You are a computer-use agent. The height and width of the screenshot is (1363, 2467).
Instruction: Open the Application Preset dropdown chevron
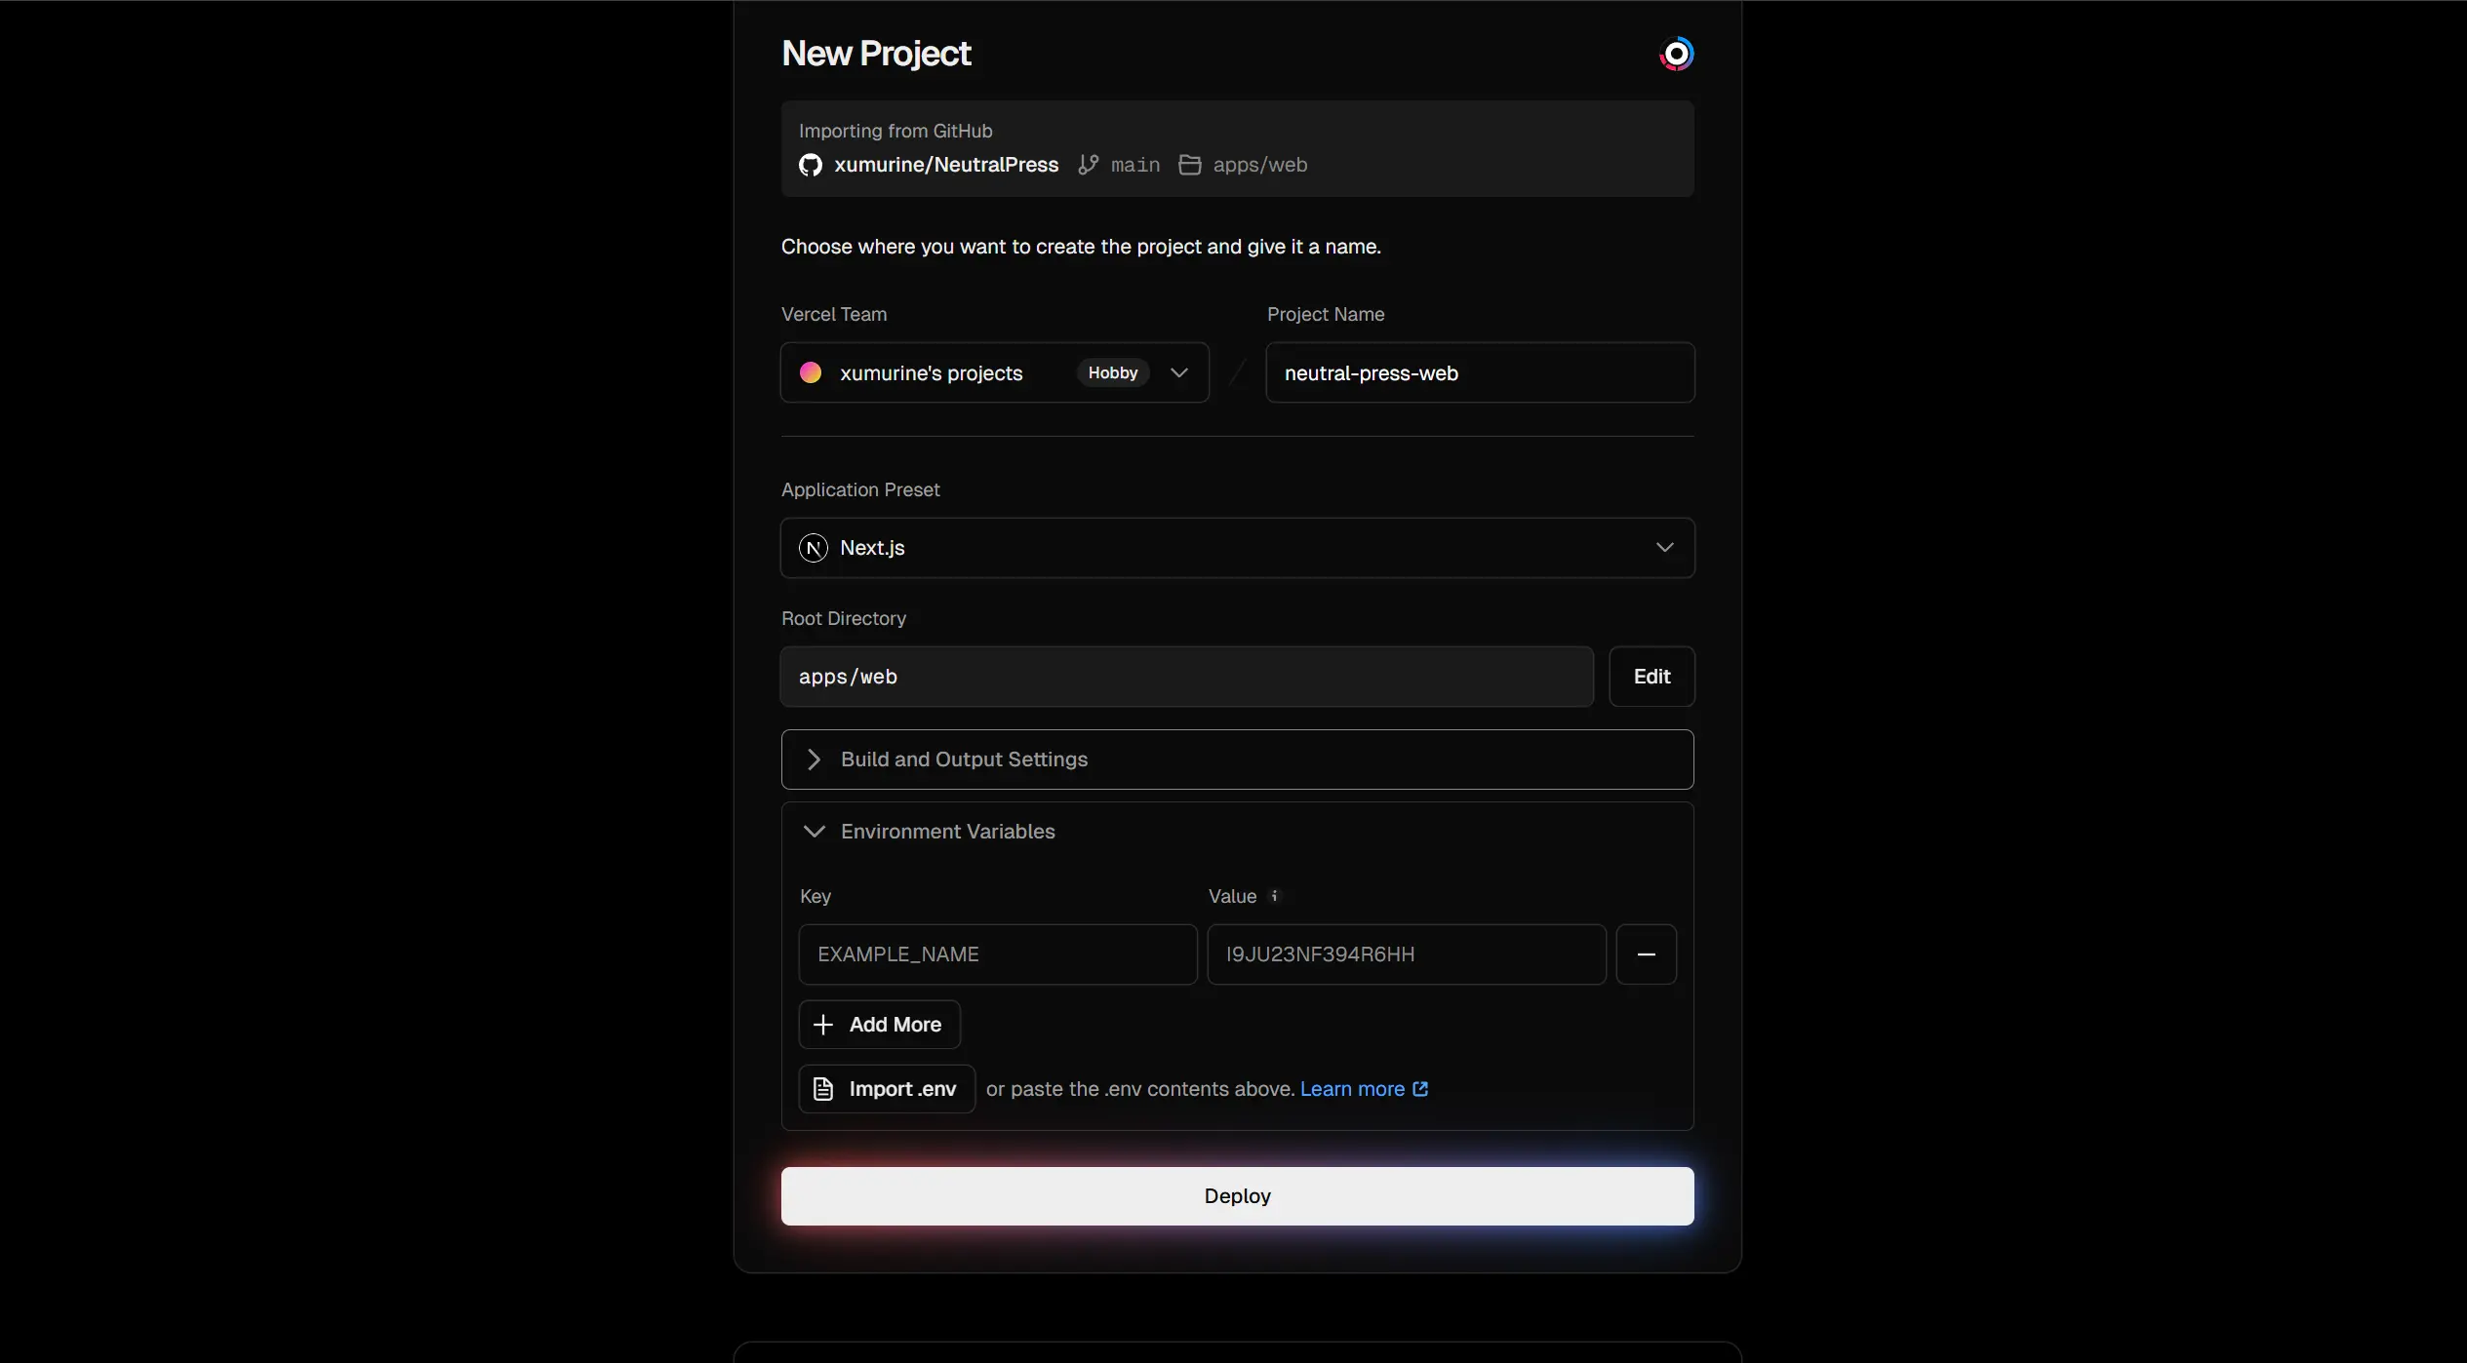click(1664, 548)
